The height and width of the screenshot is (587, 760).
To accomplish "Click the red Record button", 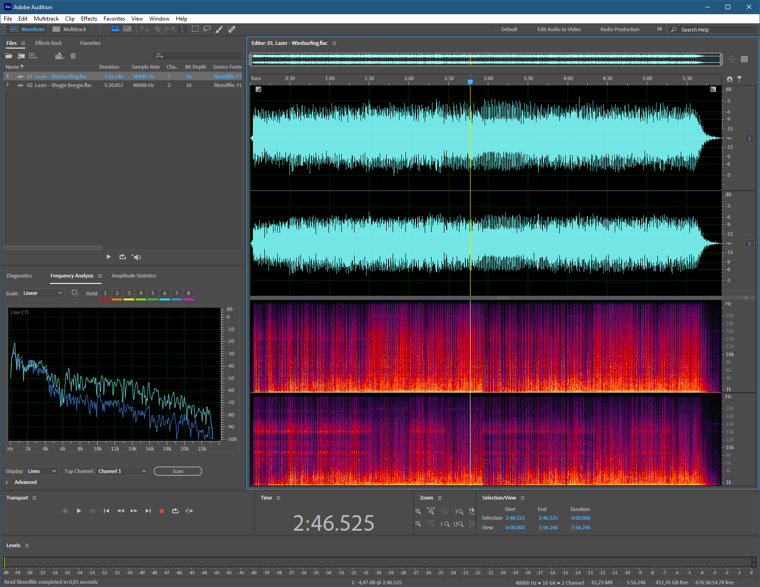I will pos(161,511).
